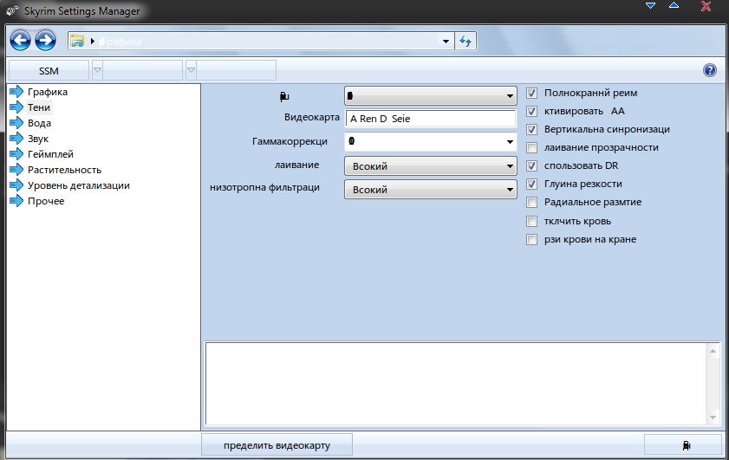Click the arrow icon beside Тени
Image resolution: width=729 pixels, height=460 pixels.
point(16,107)
